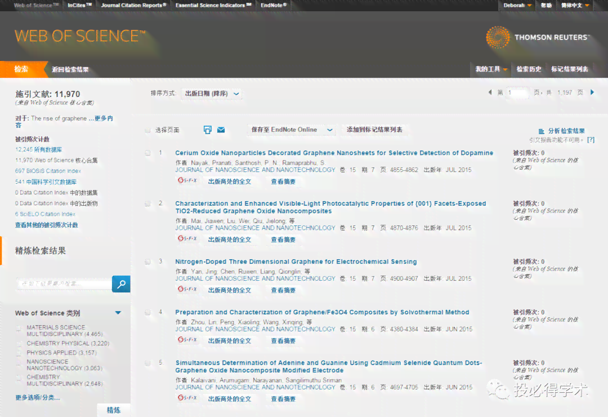This screenshot has width=608, height=417.
Task: Click 查看其他的被引频次计数 link
Action: pos(47,225)
